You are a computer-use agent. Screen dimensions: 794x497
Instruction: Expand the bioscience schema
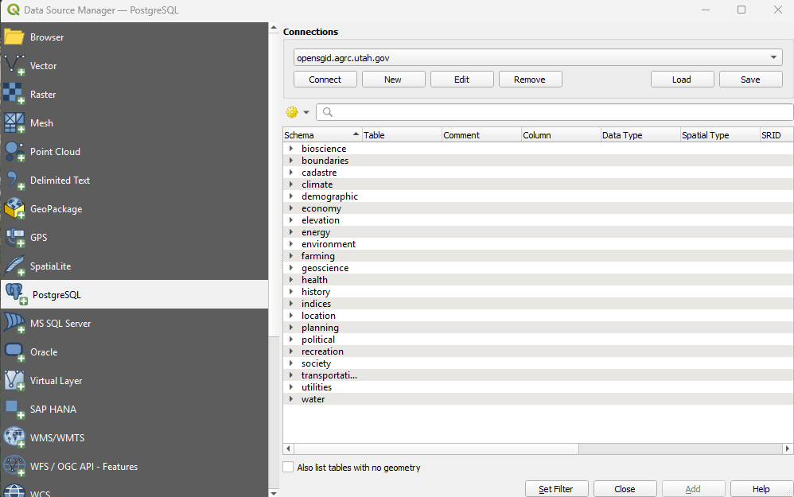click(x=291, y=148)
